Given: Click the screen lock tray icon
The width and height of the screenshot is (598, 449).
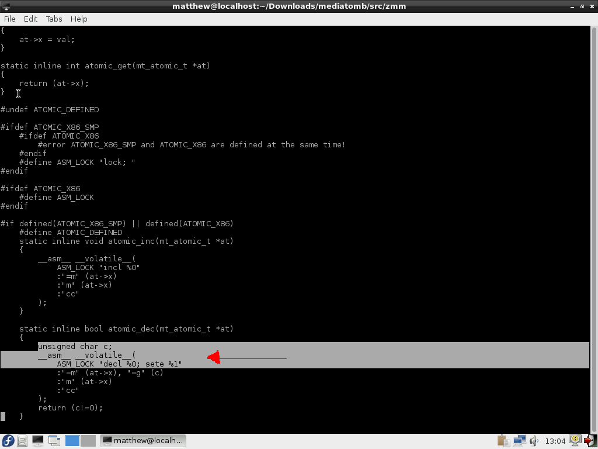Looking at the screenshot, I should click(x=575, y=441).
